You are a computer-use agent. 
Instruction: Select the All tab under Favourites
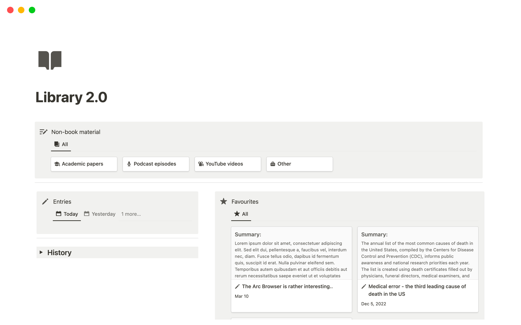tap(241, 214)
